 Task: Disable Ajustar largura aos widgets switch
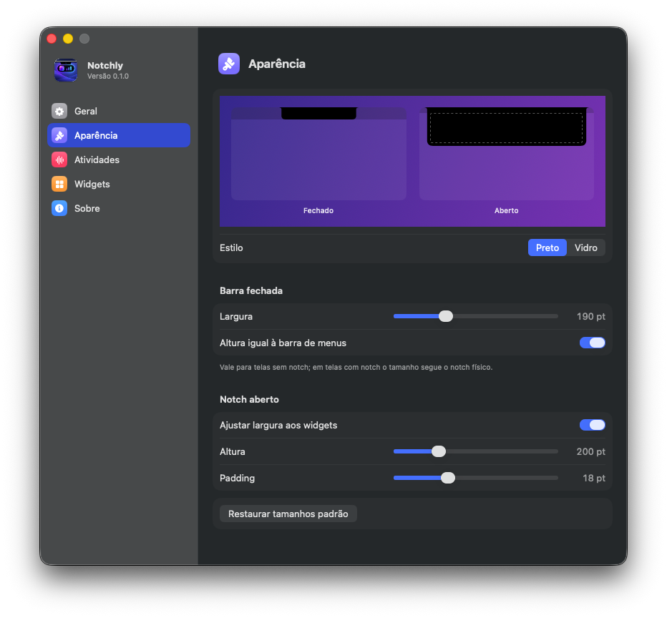click(x=592, y=425)
